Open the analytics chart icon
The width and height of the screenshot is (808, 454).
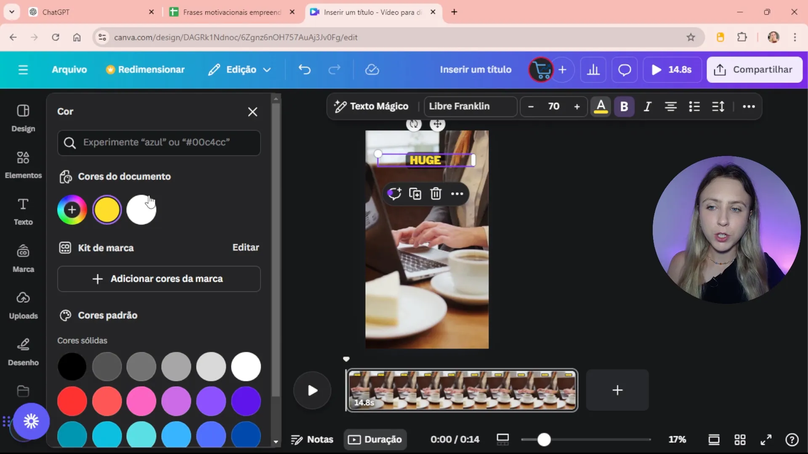tap(593, 70)
